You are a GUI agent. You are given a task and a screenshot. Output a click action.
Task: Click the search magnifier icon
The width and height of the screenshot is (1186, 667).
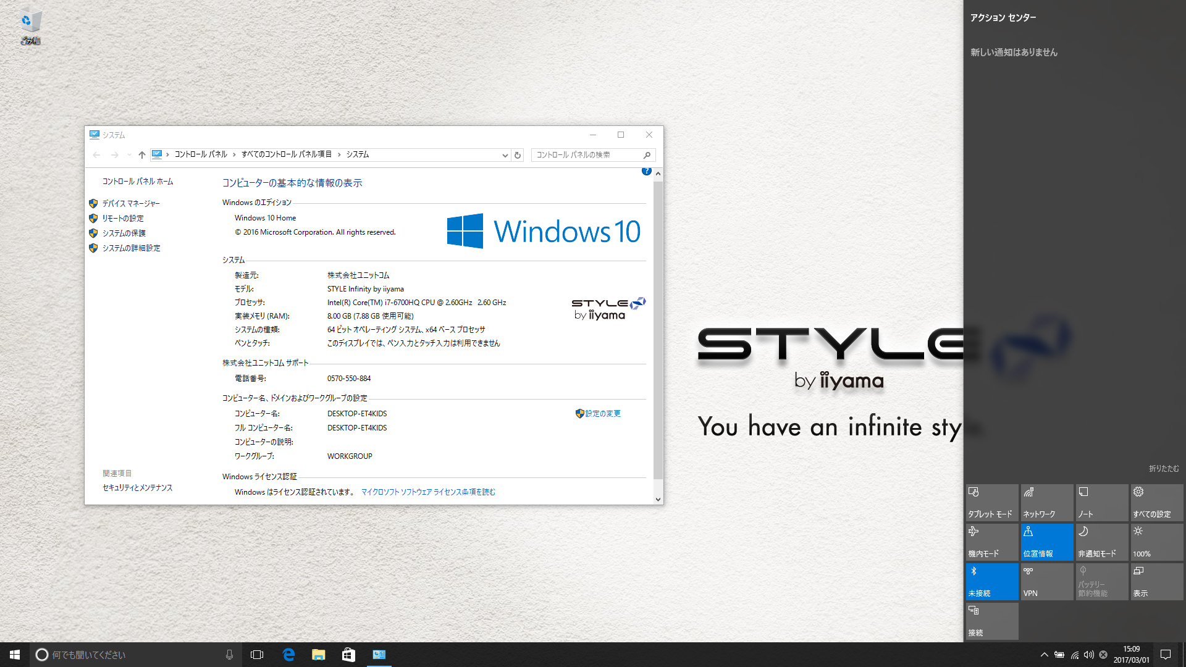647,155
